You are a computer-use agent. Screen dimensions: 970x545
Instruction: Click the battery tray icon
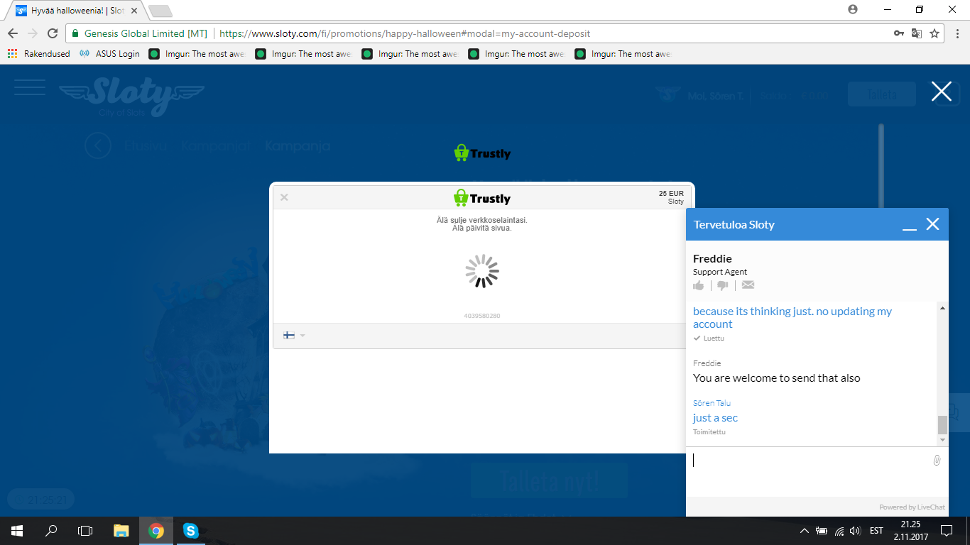822,531
